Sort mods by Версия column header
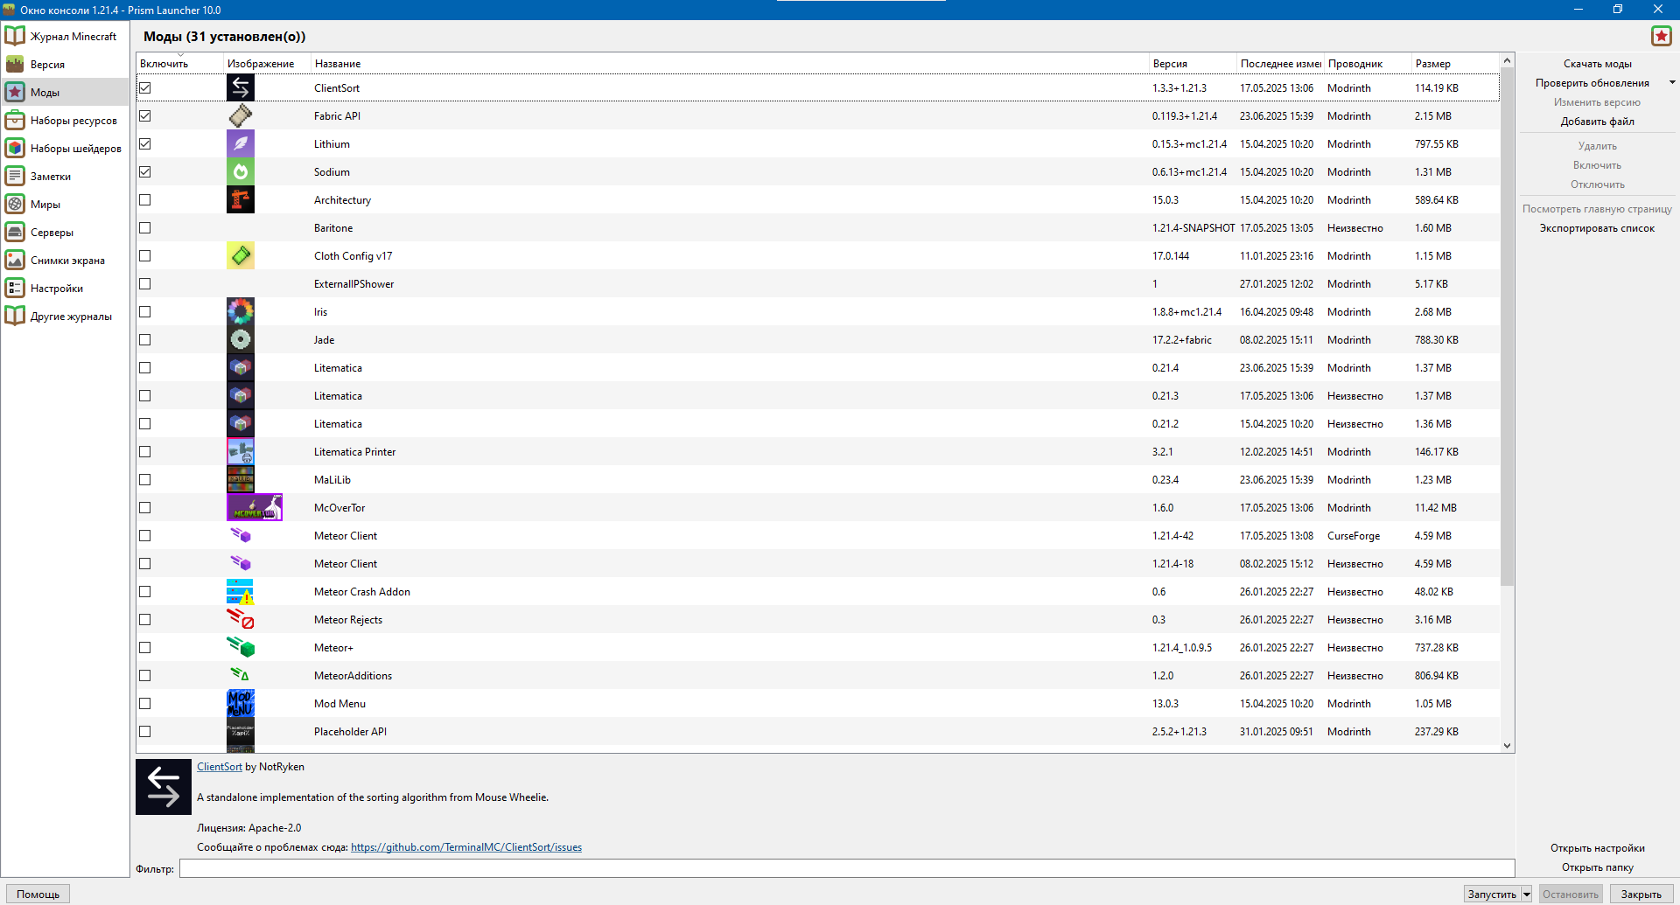The image size is (1680, 905). (x=1193, y=63)
